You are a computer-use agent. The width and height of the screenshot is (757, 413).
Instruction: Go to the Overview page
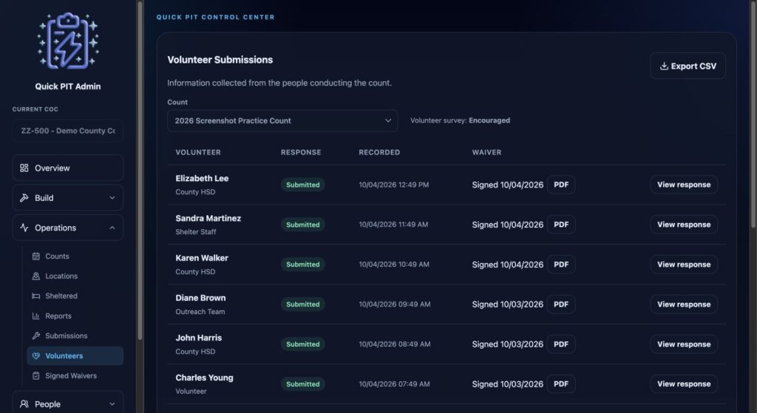point(67,168)
